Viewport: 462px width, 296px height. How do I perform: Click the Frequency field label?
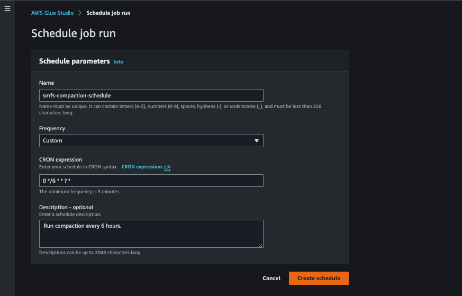click(x=52, y=129)
